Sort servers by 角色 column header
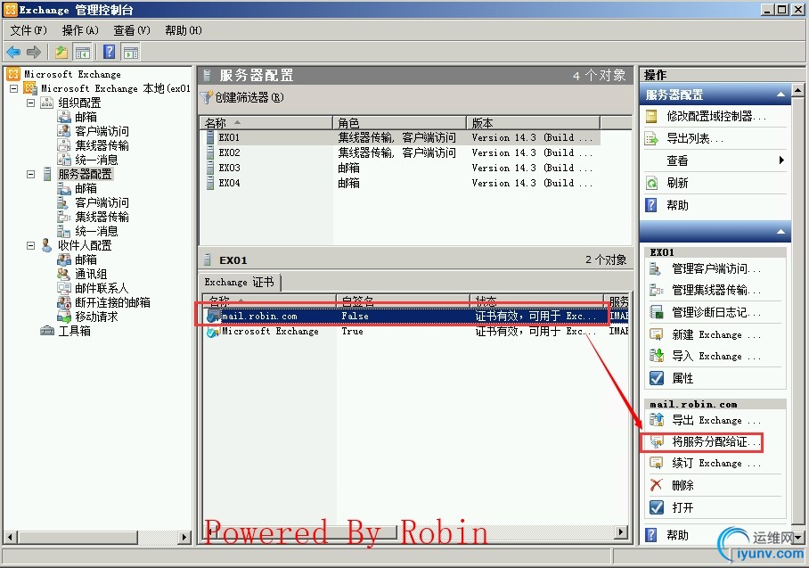The width and height of the screenshot is (809, 568). tap(399, 123)
